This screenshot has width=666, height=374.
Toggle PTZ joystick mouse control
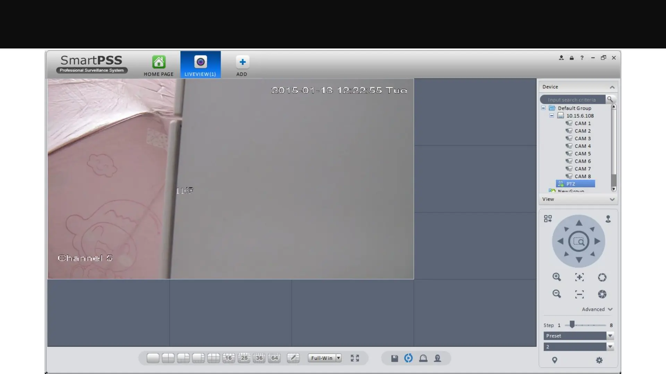608,219
